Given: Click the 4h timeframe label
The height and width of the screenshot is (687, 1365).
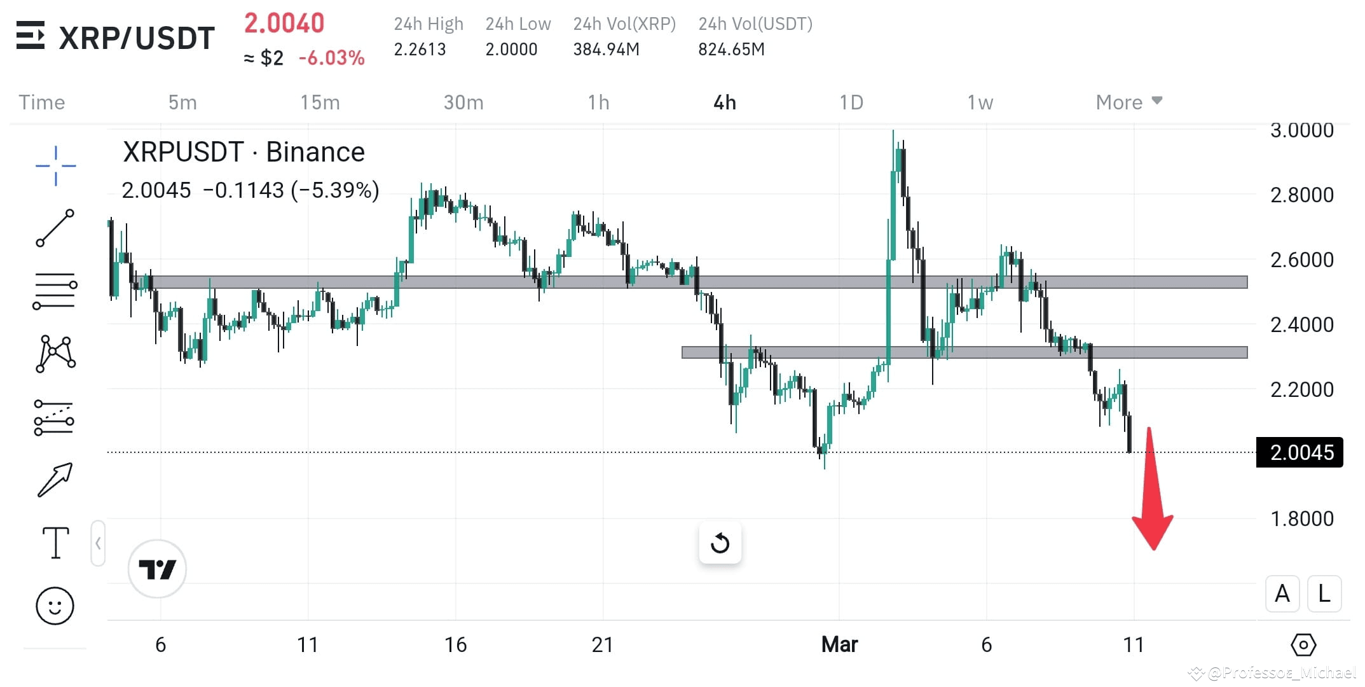Looking at the screenshot, I should pyautogui.click(x=725, y=102).
